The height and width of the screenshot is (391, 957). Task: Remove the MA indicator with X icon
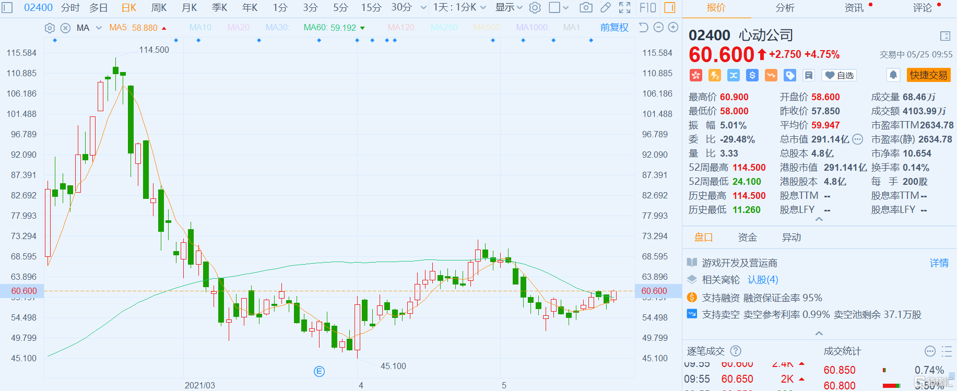[65, 28]
